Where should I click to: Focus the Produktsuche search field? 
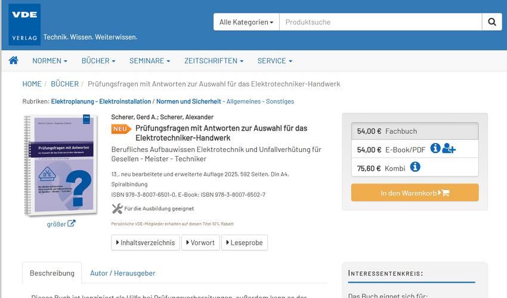381,22
